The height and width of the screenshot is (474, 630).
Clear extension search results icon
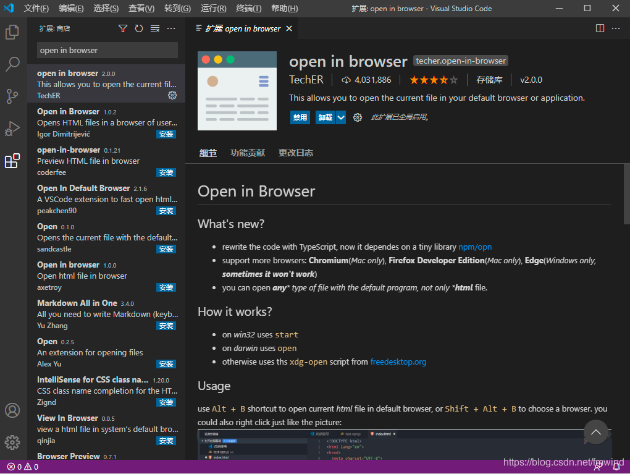(x=155, y=28)
